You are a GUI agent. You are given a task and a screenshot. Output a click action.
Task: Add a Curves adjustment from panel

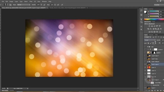tap(155, 26)
